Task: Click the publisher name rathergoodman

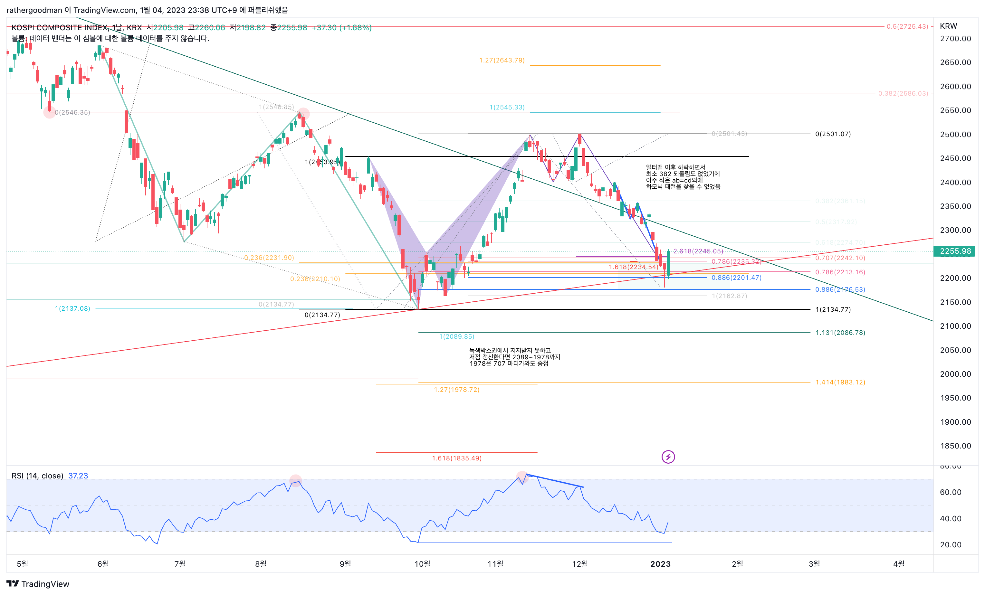Action: click(x=34, y=10)
